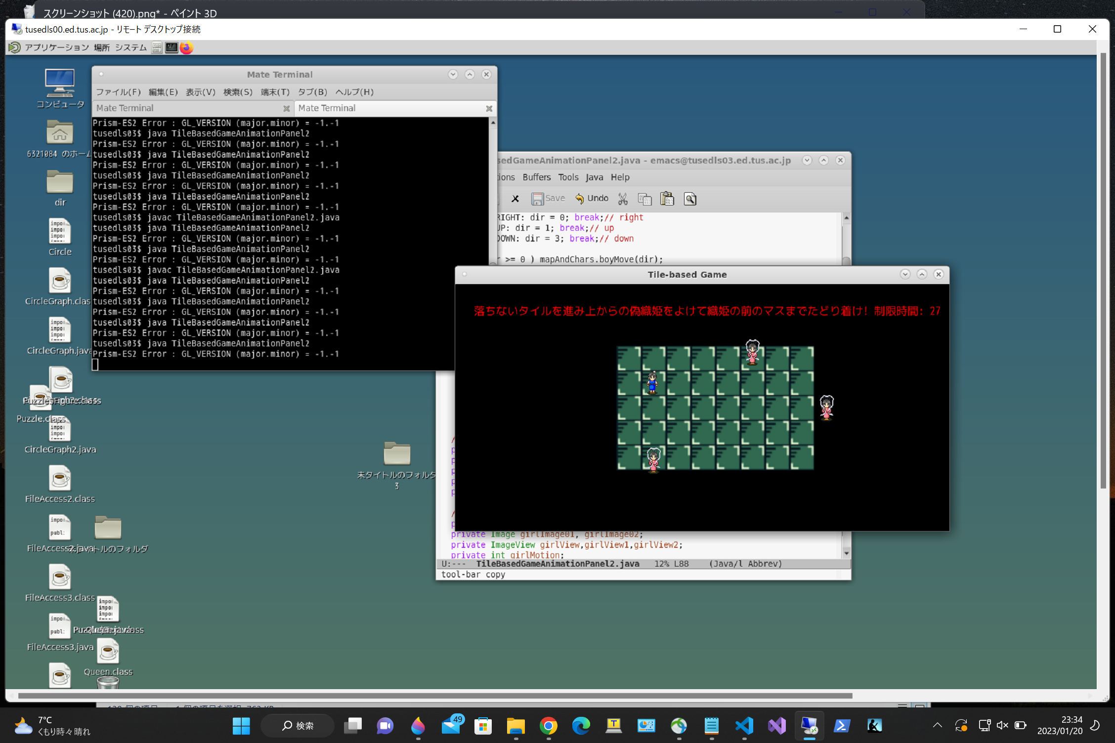Select the CircleGraph2.java file icon

[60, 435]
